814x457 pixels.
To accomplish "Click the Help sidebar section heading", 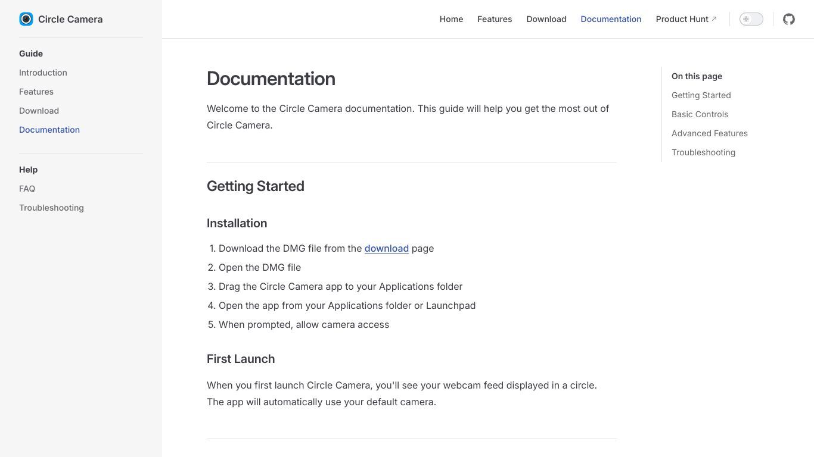I will (x=28, y=170).
